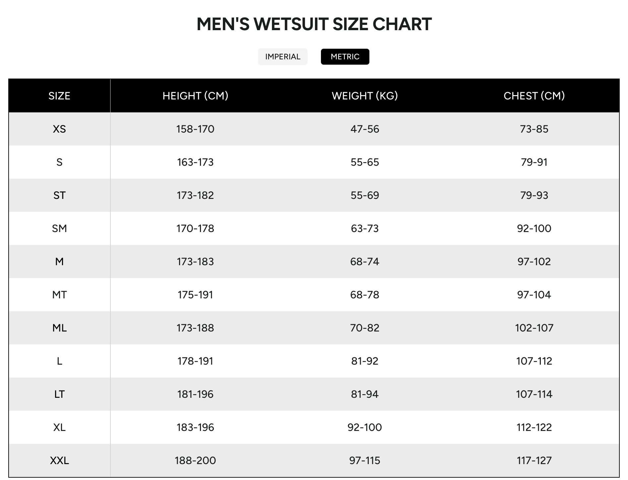Select the MT size row label
This screenshot has width=628, height=480.
pos(59,295)
